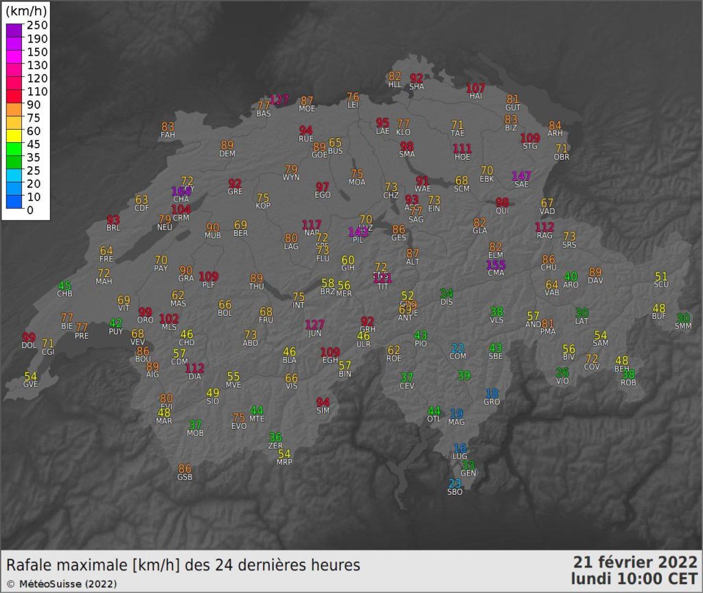Screen dimensions: 703x593
Task: Select the ZER station value 36
Action: click(275, 438)
